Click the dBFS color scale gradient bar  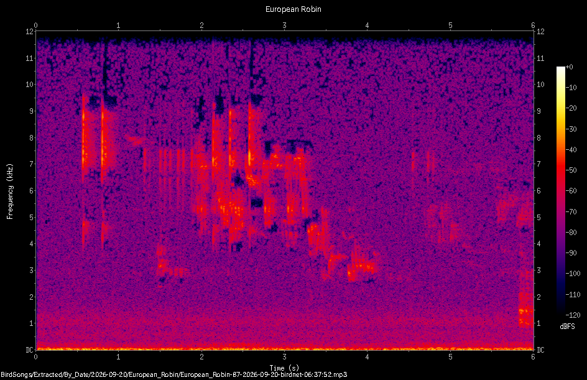[560, 191]
